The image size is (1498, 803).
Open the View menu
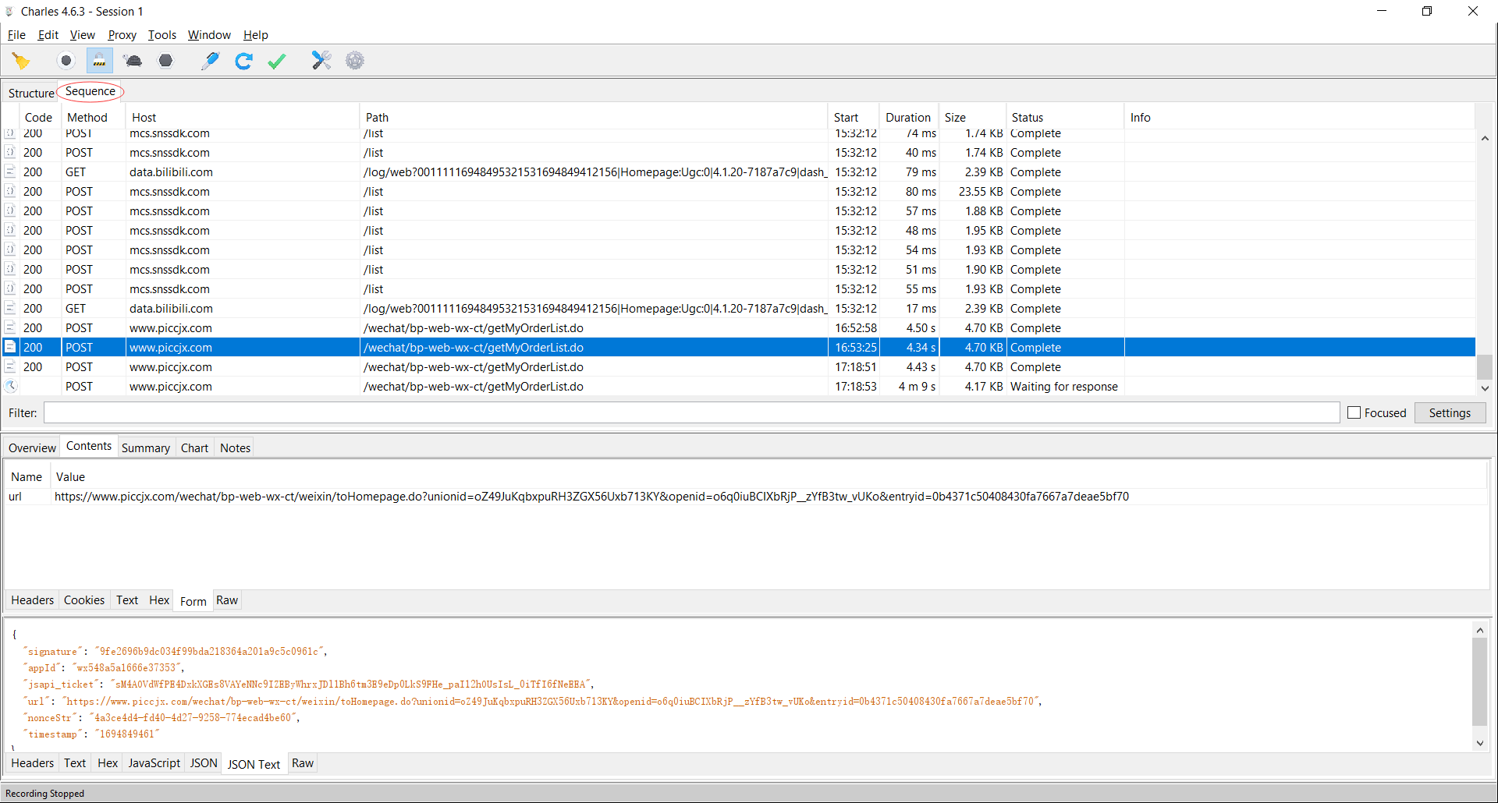(83, 35)
